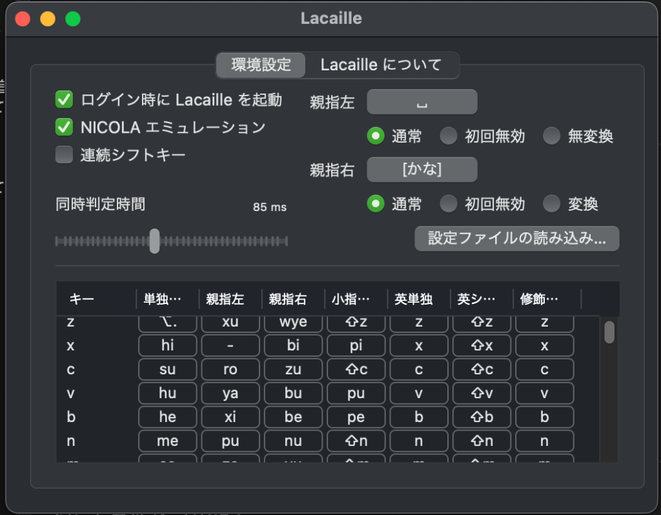Select 初回無効 radio for 親指左

(x=449, y=136)
